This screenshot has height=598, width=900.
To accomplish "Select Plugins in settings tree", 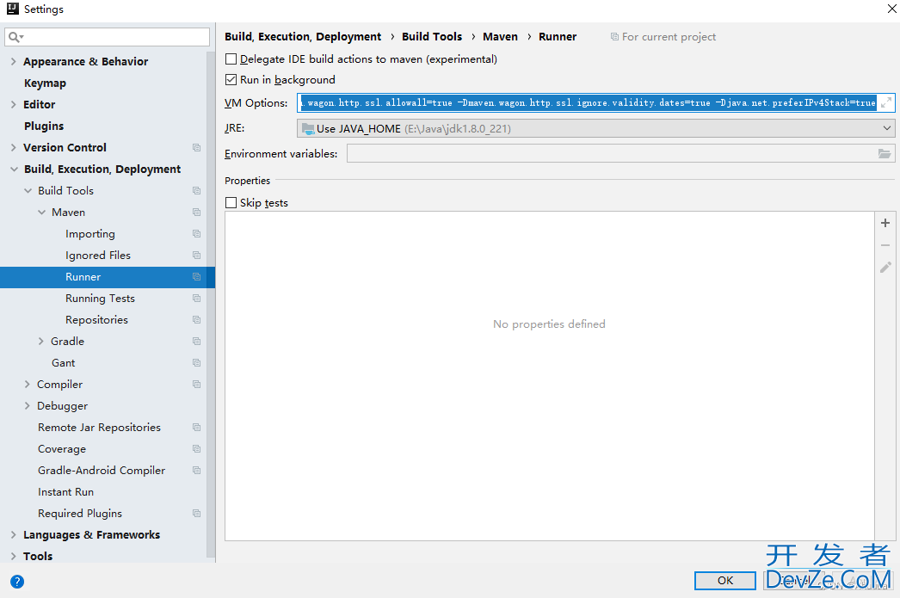I will 44,126.
